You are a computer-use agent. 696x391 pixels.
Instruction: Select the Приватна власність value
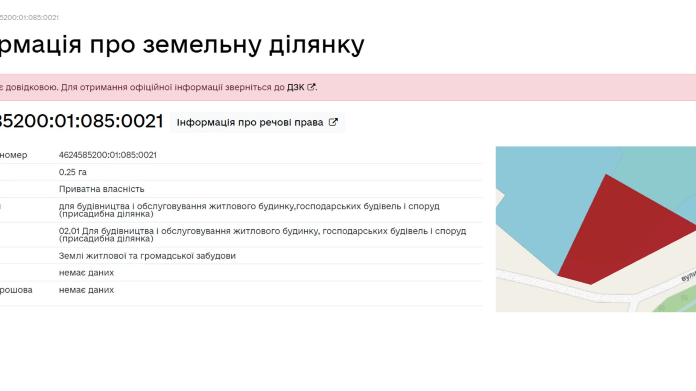(x=102, y=189)
